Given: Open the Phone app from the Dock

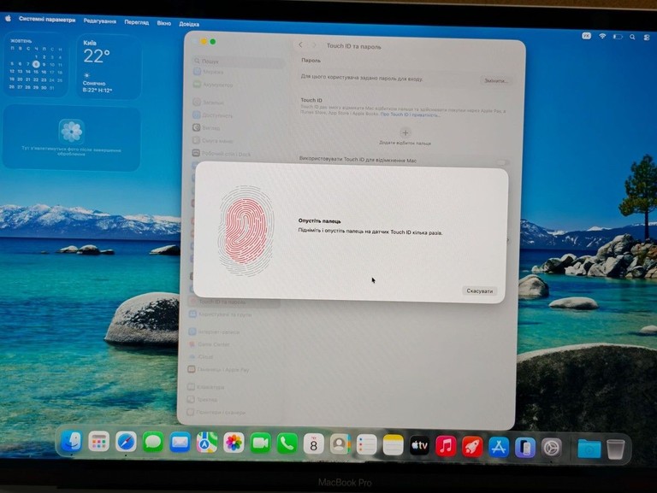Looking at the screenshot, I should (x=287, y=444).
